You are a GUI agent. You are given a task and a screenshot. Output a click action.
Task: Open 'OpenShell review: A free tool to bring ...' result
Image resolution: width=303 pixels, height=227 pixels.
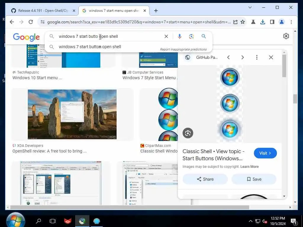coord(49,151)
